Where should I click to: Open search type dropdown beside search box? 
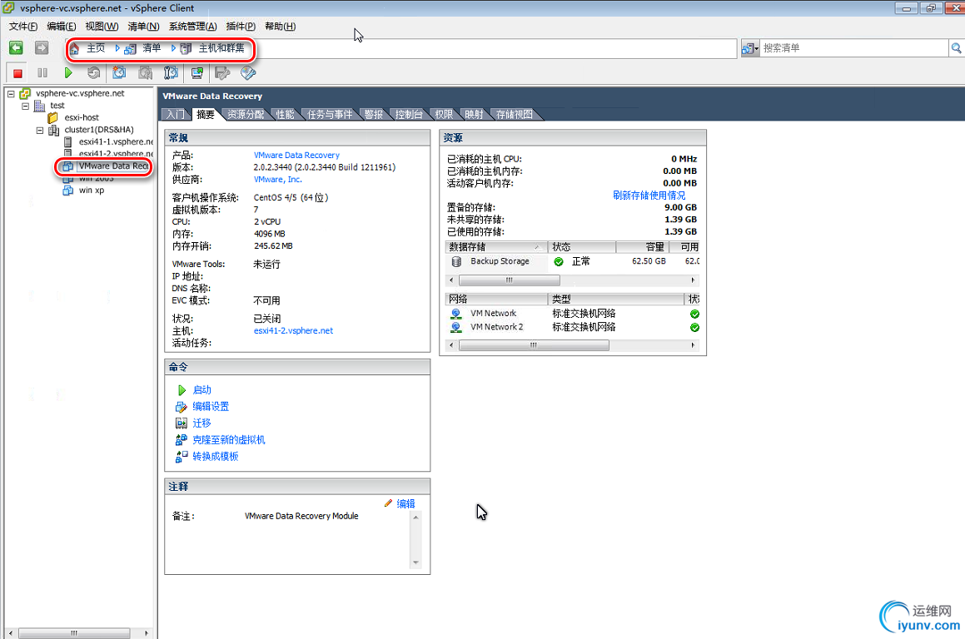pos(750,48)
